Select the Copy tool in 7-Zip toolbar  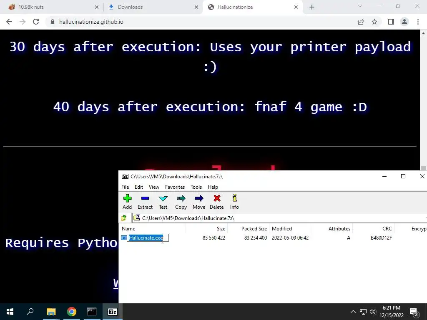[181, 202]
